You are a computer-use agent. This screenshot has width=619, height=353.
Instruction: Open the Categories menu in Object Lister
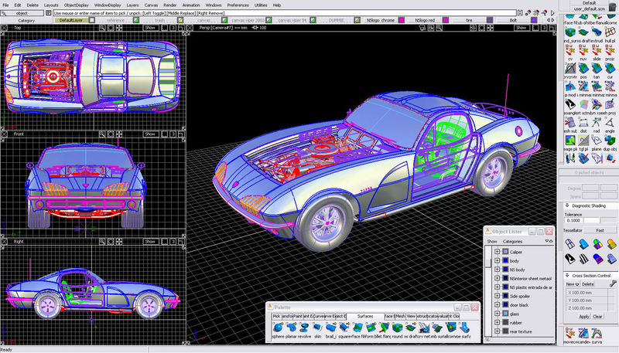[512, 241]
